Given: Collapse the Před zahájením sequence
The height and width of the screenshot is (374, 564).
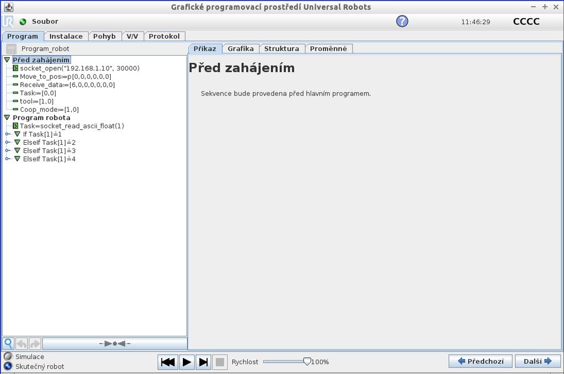Looking at the screenshot, I should (x=7, y=59).
